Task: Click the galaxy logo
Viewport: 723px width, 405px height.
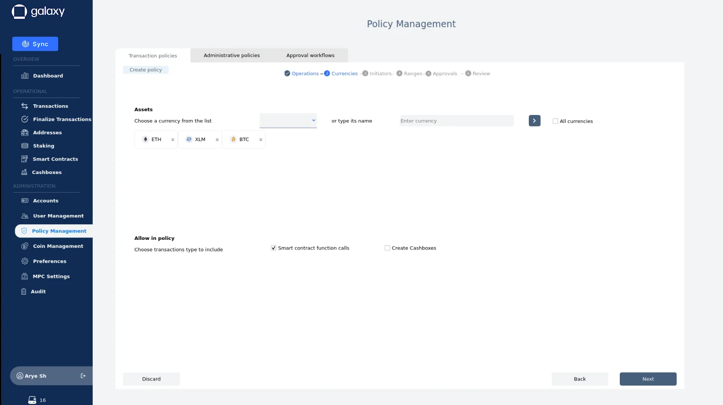Action: (38, 11)
